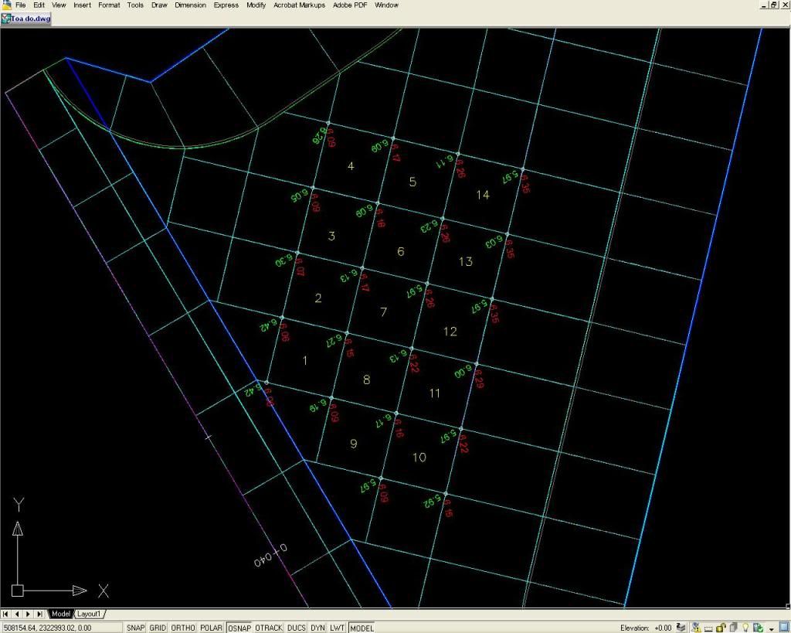Image resolution: width=791 pixels, height=633 pixels.
Task: Open the status bar menu arrow
Action: tap(772, 628)
